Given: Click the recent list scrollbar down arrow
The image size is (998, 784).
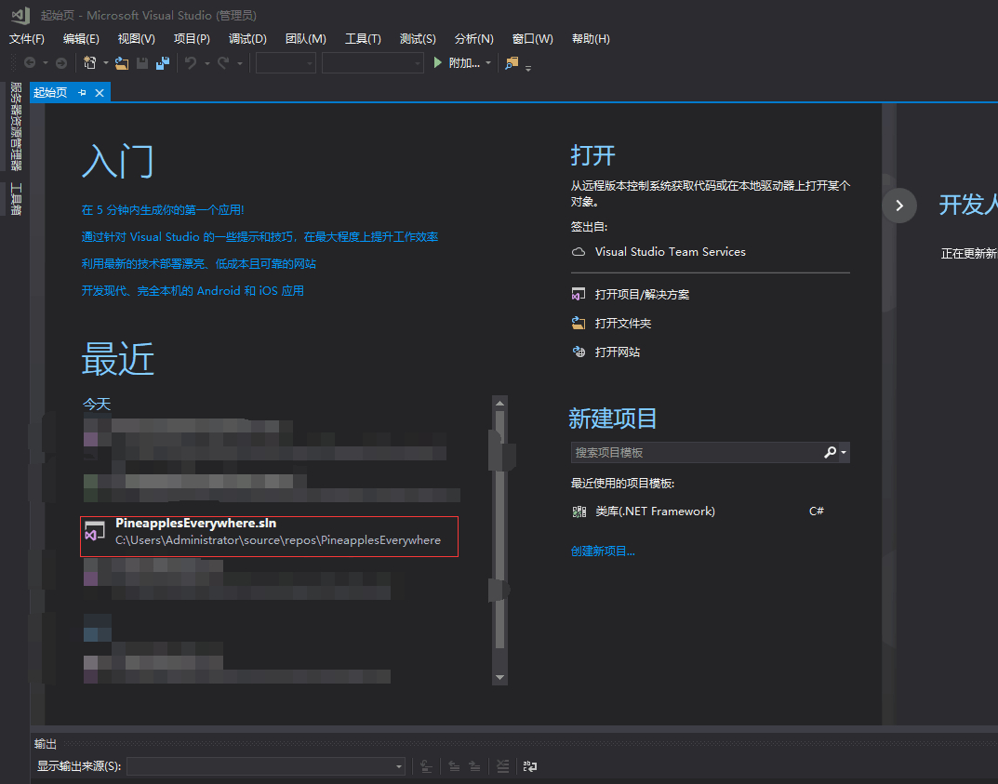Looking at the screenshot, I should (x=499, y=677).
